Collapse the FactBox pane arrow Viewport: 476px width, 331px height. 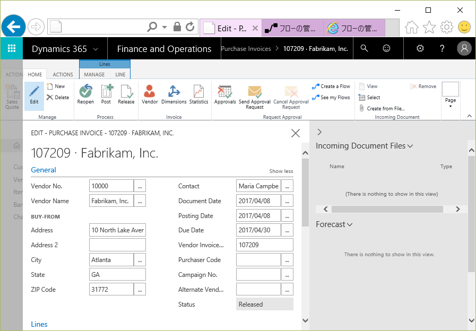(x=319, y=132)
